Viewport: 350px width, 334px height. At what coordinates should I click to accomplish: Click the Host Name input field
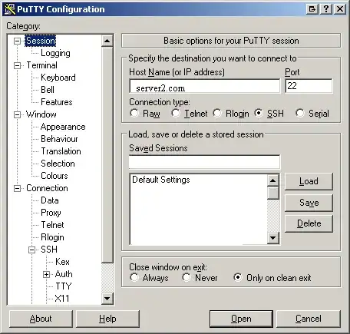click(x=204, y=86)
